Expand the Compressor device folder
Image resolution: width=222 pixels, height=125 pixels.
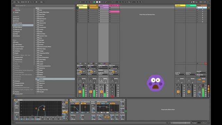(36, 27)
